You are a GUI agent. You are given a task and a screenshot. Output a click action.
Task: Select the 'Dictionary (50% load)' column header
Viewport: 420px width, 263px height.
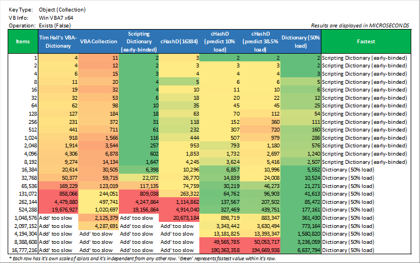(300, 41)
